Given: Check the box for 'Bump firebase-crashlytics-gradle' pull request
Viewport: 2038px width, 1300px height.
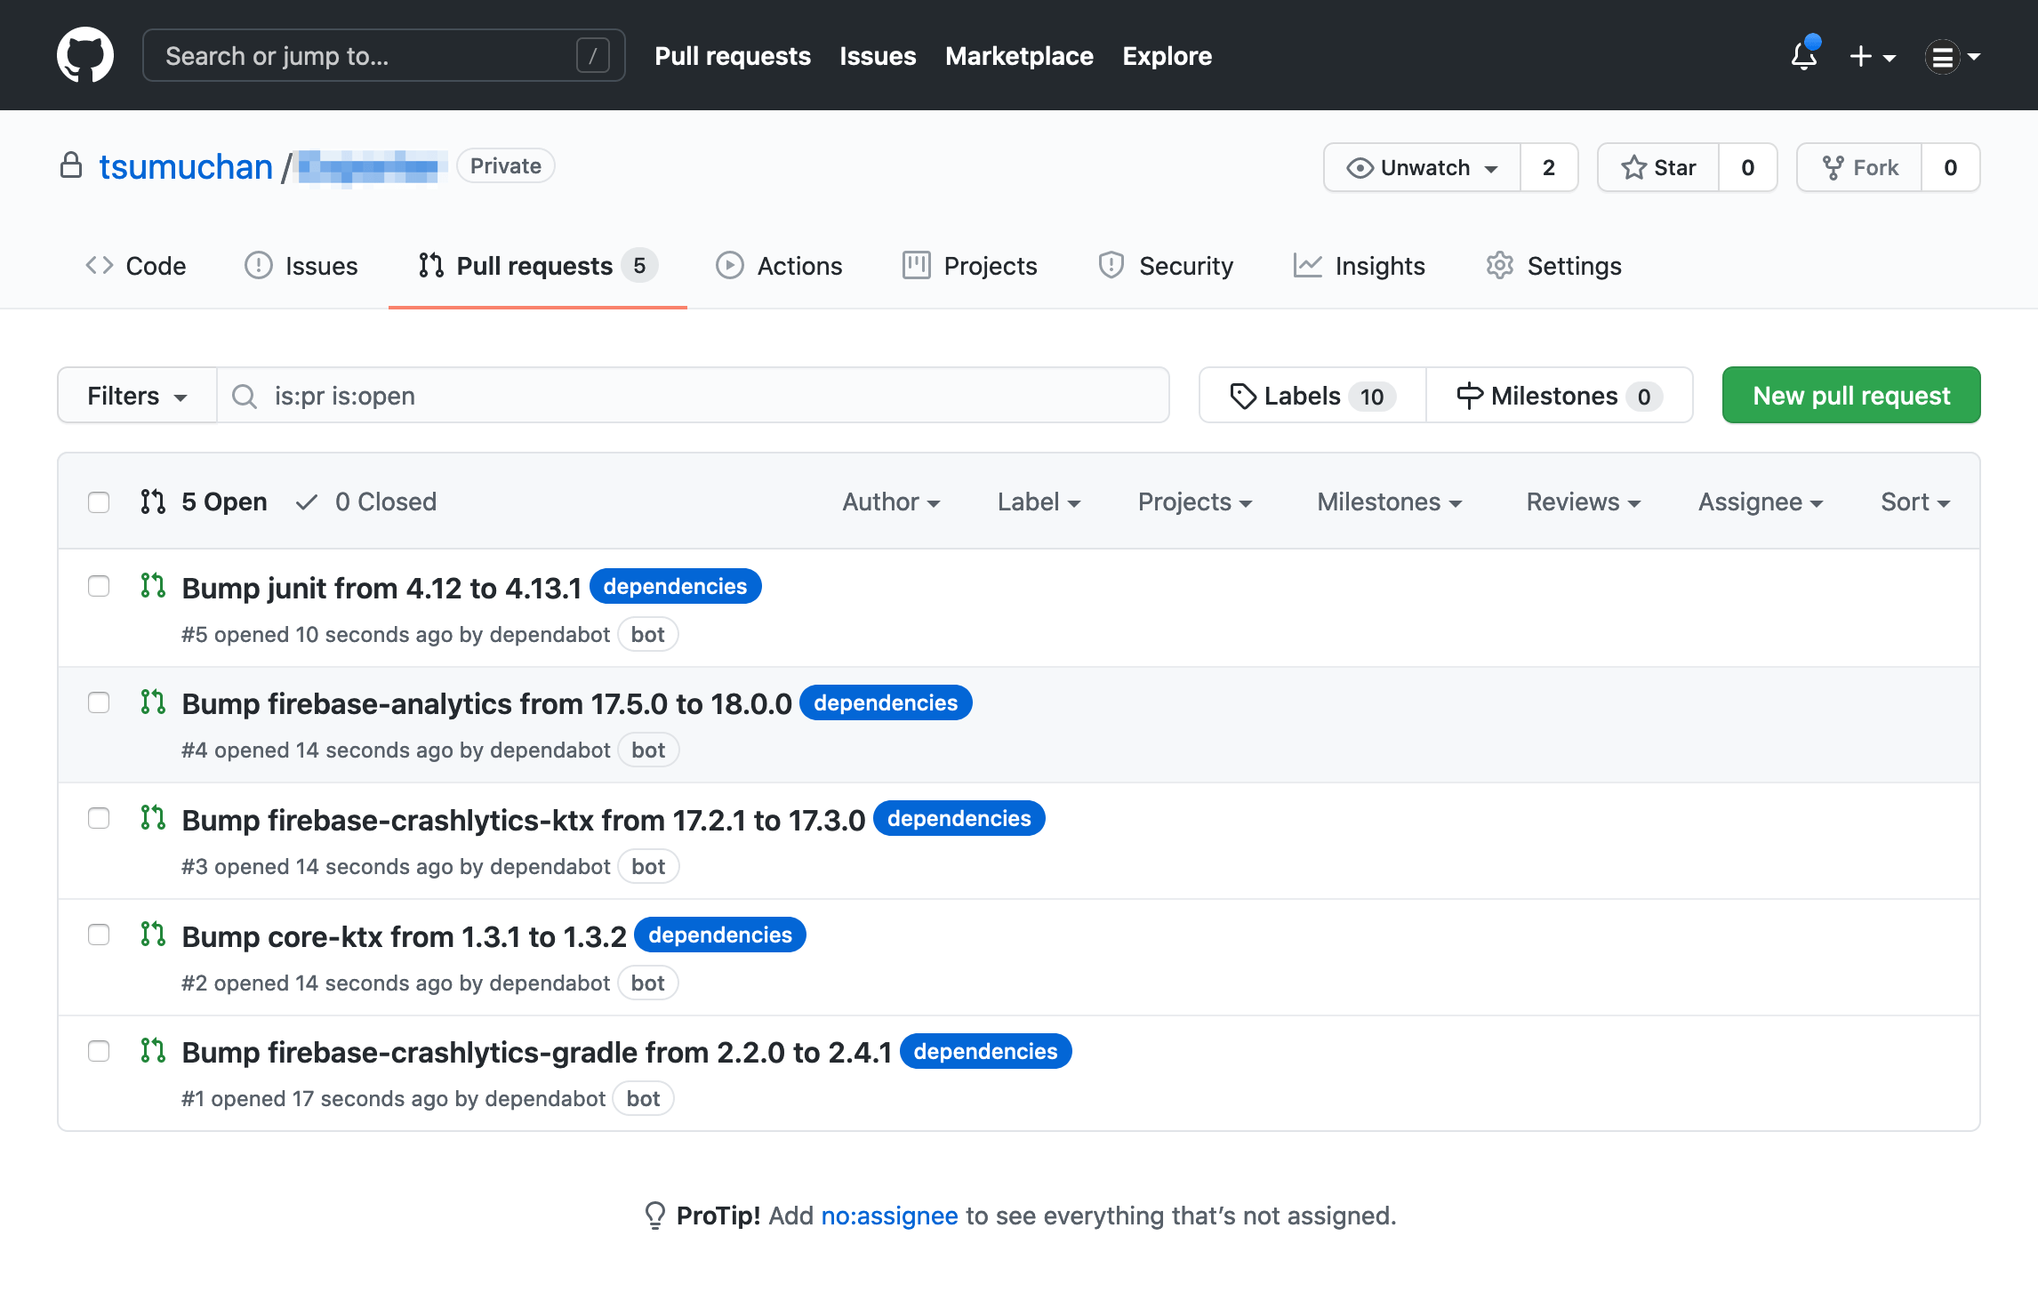Looking at the screenshot, I should tap(99, 1051).
